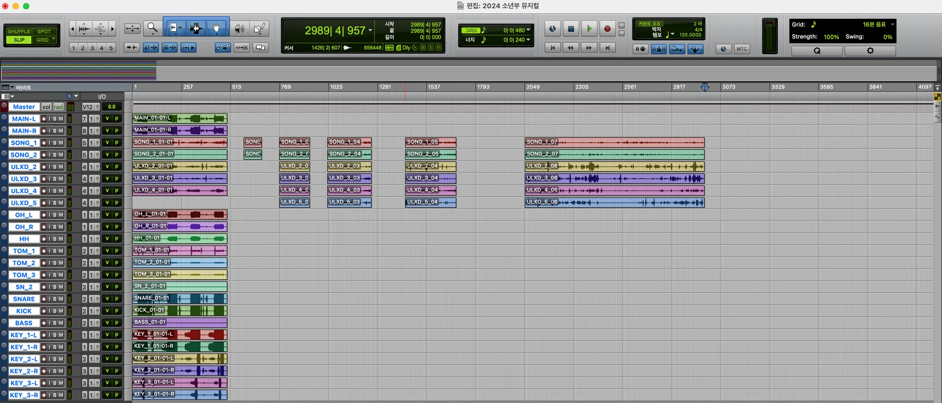Click the Tab to Transients icon
Screen dimensions: 942x403
(x=132, y=47)
